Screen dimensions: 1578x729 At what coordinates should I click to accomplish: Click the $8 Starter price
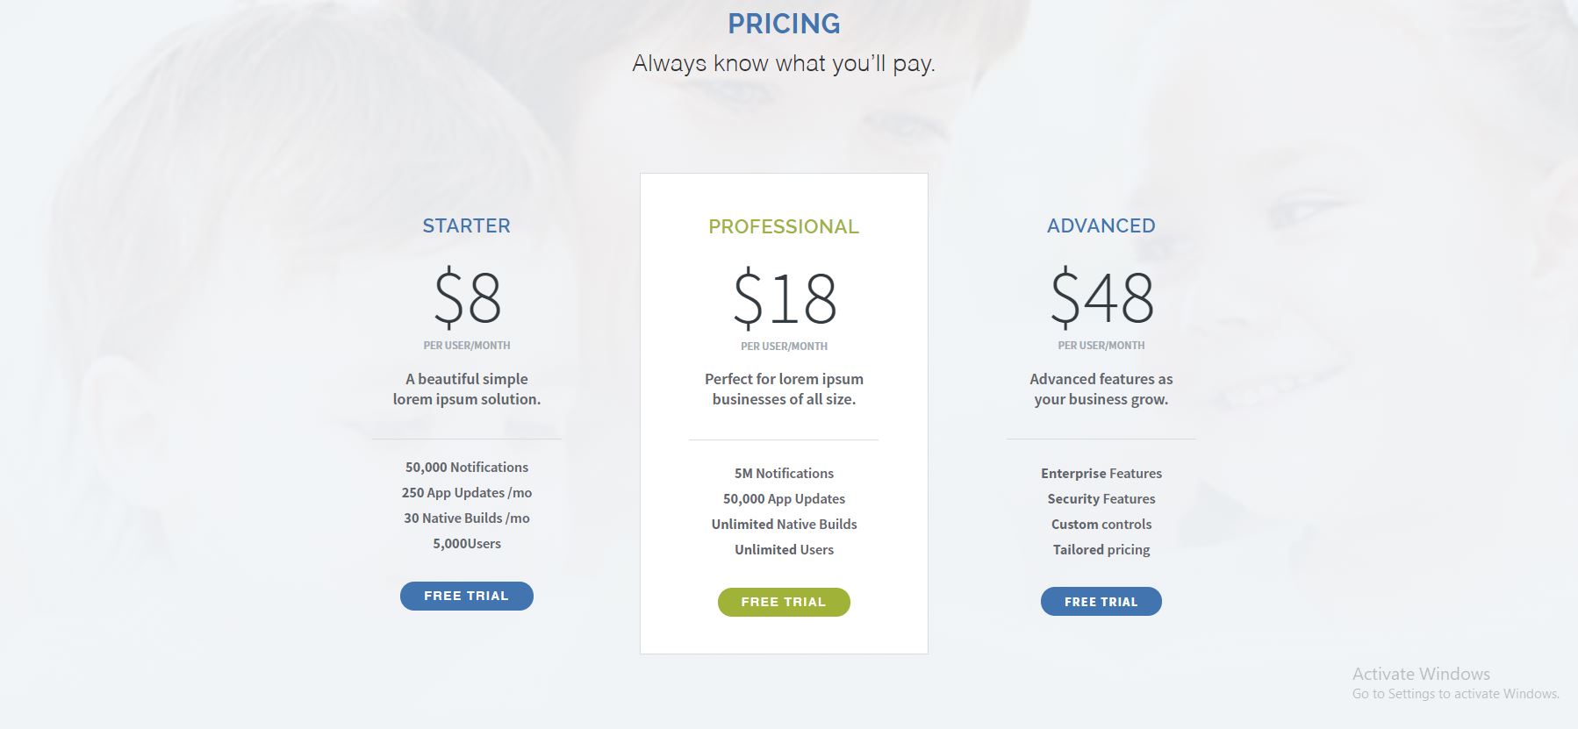467,297
